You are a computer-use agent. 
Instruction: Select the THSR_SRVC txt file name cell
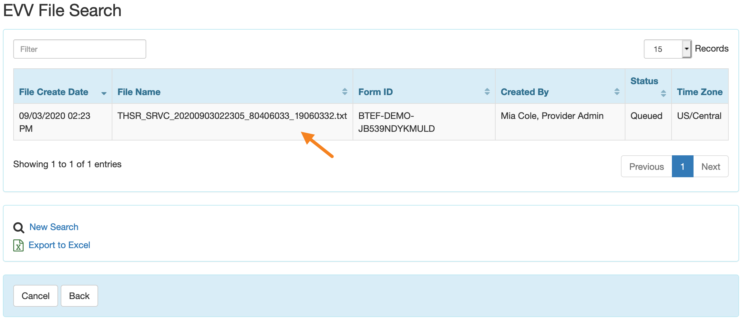(x=232, y=116)
